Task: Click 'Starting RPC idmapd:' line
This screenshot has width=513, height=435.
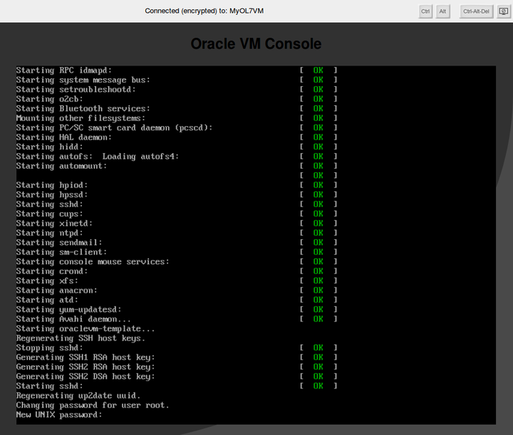Action: (x=64, y=70)
